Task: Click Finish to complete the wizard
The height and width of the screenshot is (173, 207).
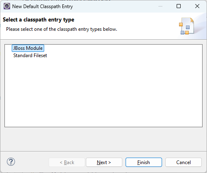Action: coord(144,162)
